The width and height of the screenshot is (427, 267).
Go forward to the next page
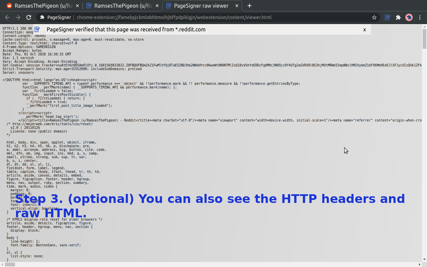pyautogui.click(x=18, y=17)
